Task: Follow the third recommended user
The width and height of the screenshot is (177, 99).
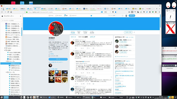Action: point(123,52)
